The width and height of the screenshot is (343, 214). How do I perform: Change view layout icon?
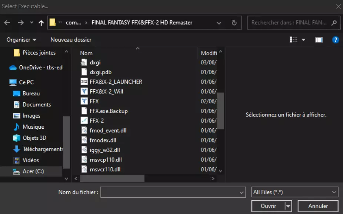pyautogui.click(x=294, y=40)
